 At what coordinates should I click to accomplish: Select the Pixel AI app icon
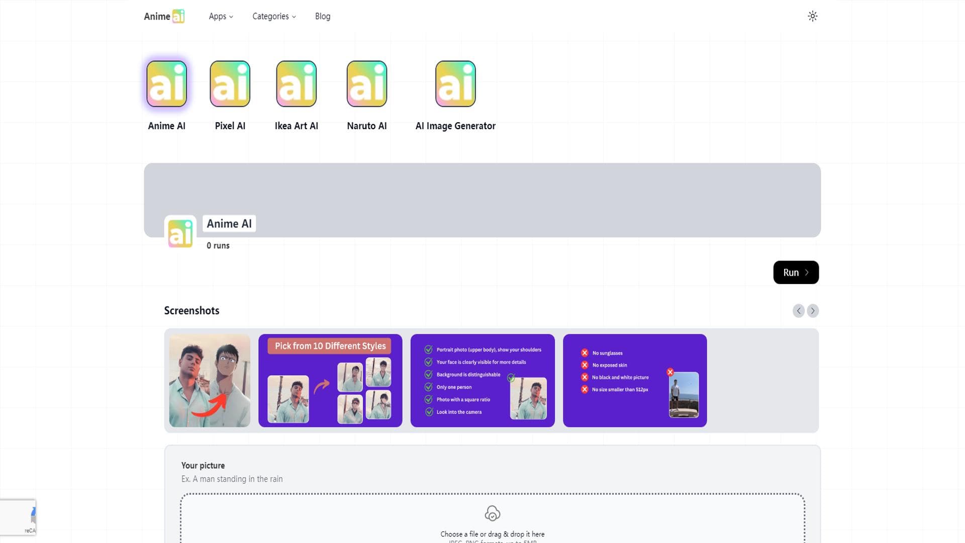(x=230, y=84)
